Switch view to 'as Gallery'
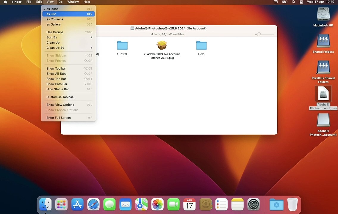This screenshot has height=214, width=338. [68, 24]
